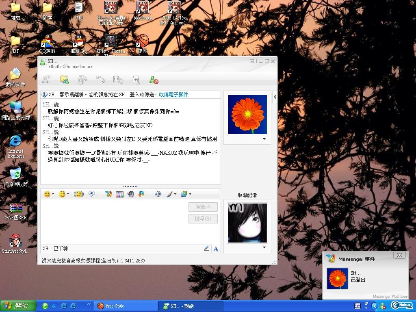Click the sound speaker icon in toolbar
The width and height of the screenshot is (416, 312).
pyautogui.click(x=130, y=194)
